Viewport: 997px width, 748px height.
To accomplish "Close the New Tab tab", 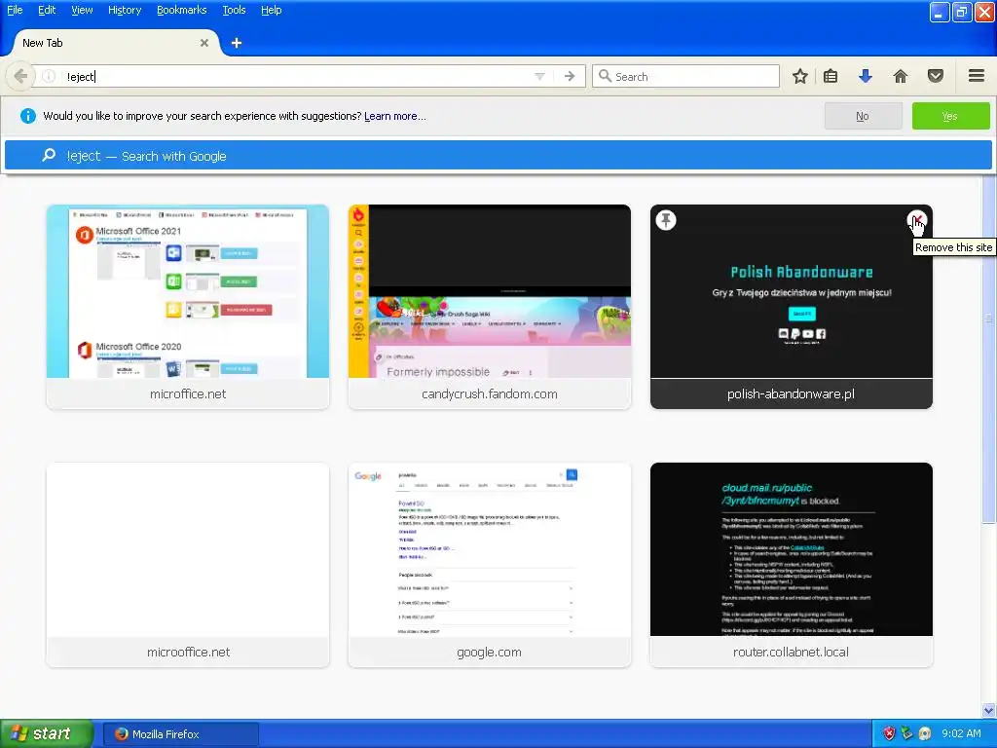I will (204, 43).
